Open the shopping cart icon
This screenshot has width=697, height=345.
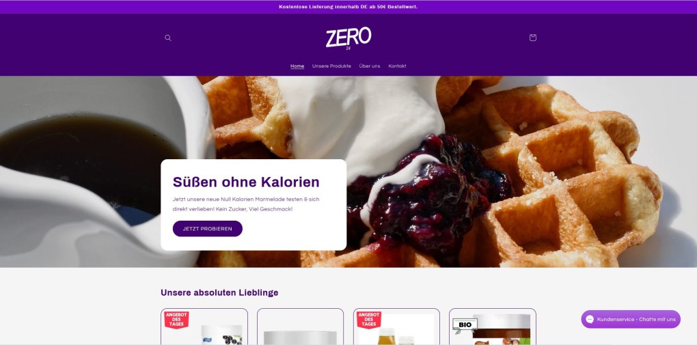pyautogui.click(x=532, y=38)
